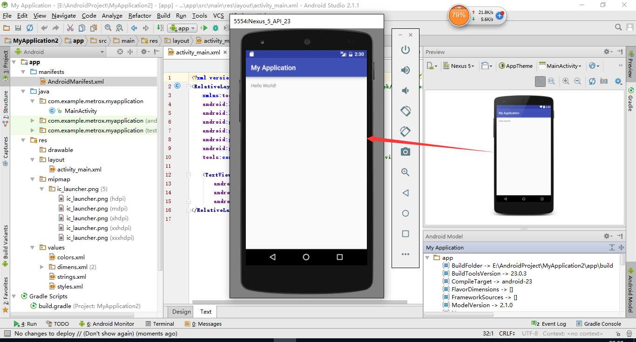Refresh the layout Preview
Viewport: 636px width, 342px height.
pyautogui.click(x=592, y=81)
